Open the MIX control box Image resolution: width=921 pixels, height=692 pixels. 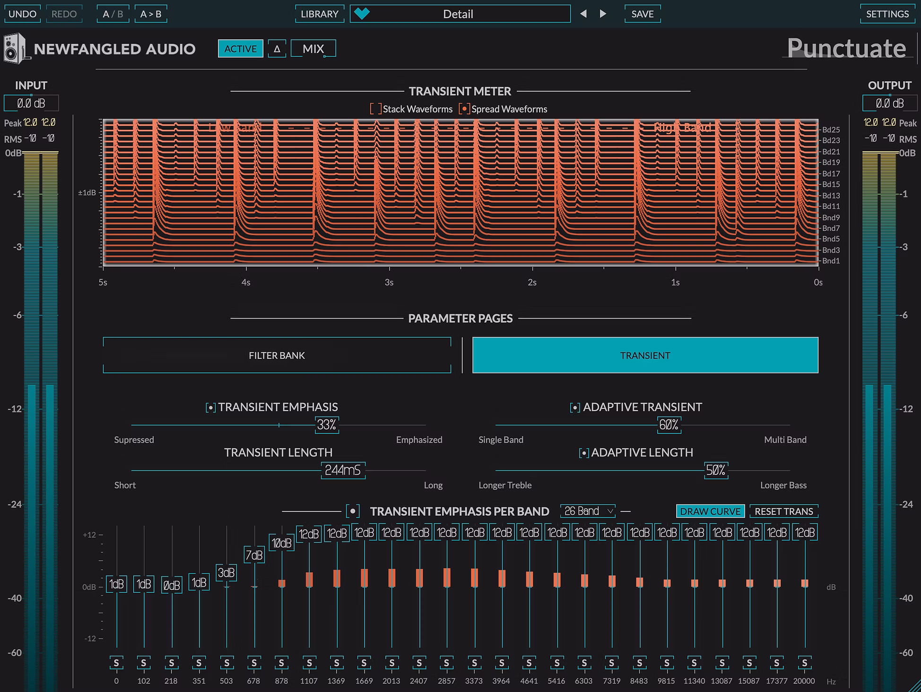coord(313,49)
